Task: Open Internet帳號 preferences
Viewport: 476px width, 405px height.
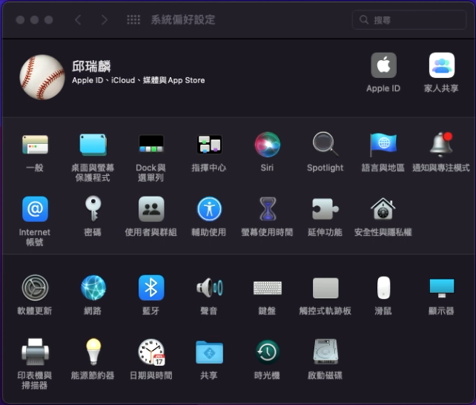Action: pyautogui.click(x=35, y=209)
